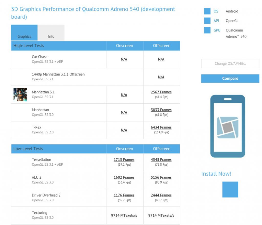Click the API blue square icon
Image resolution: width=262 pixels, height=225 pixels.
pos(207,21)
